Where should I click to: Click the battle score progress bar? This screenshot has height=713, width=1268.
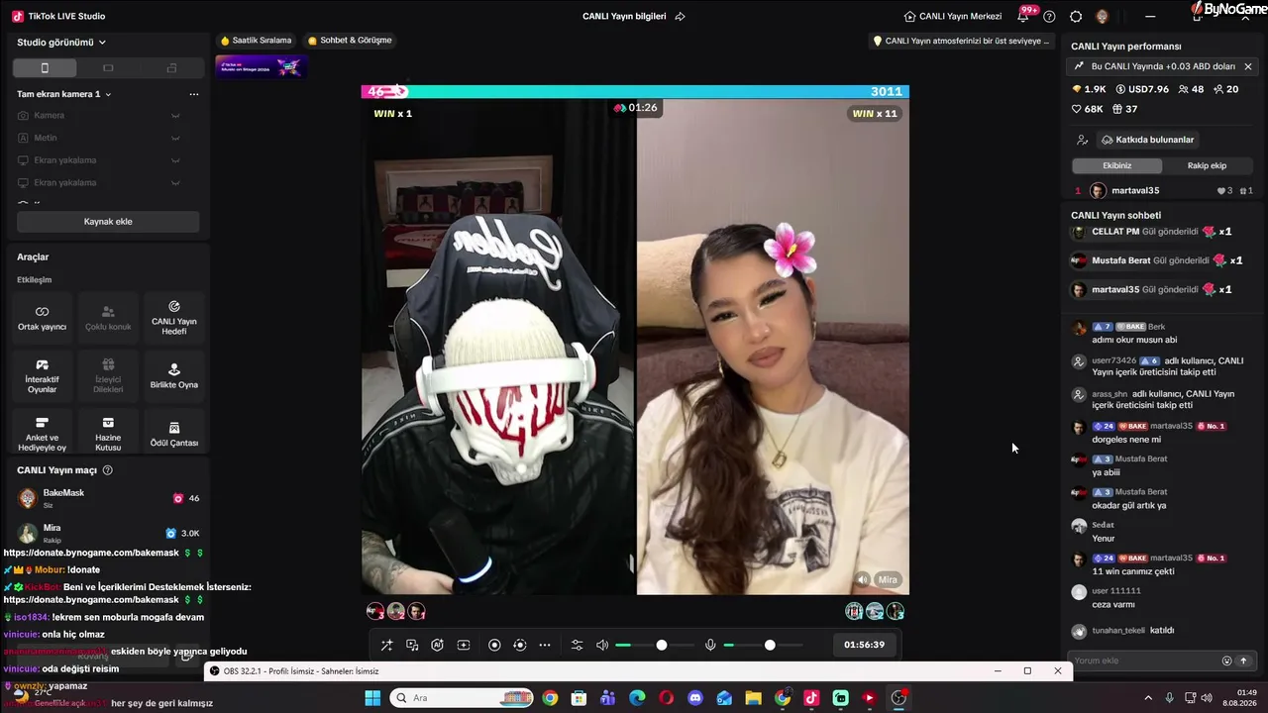(635, 92)
